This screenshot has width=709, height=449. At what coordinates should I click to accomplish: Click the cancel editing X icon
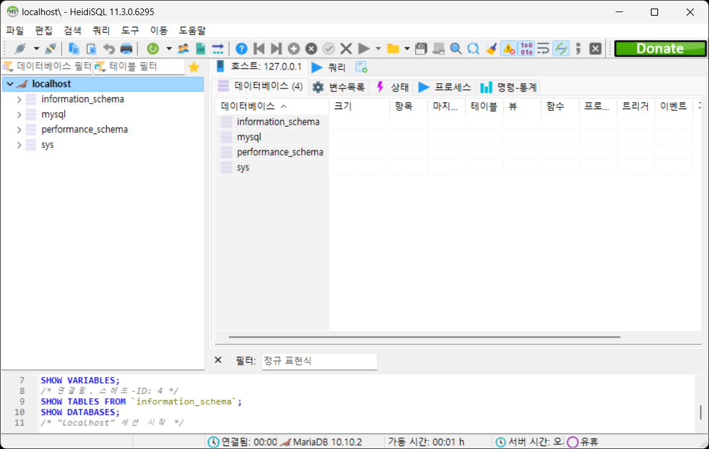point(346,48)
